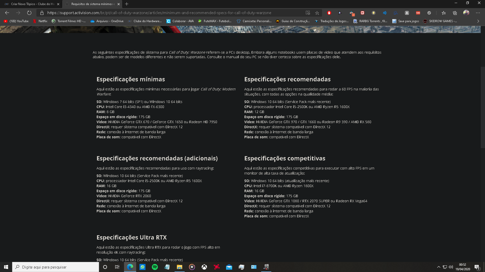Open the Windows Start menu
The height and width of the screenshot is (272, 485).
tap(6, 267)
